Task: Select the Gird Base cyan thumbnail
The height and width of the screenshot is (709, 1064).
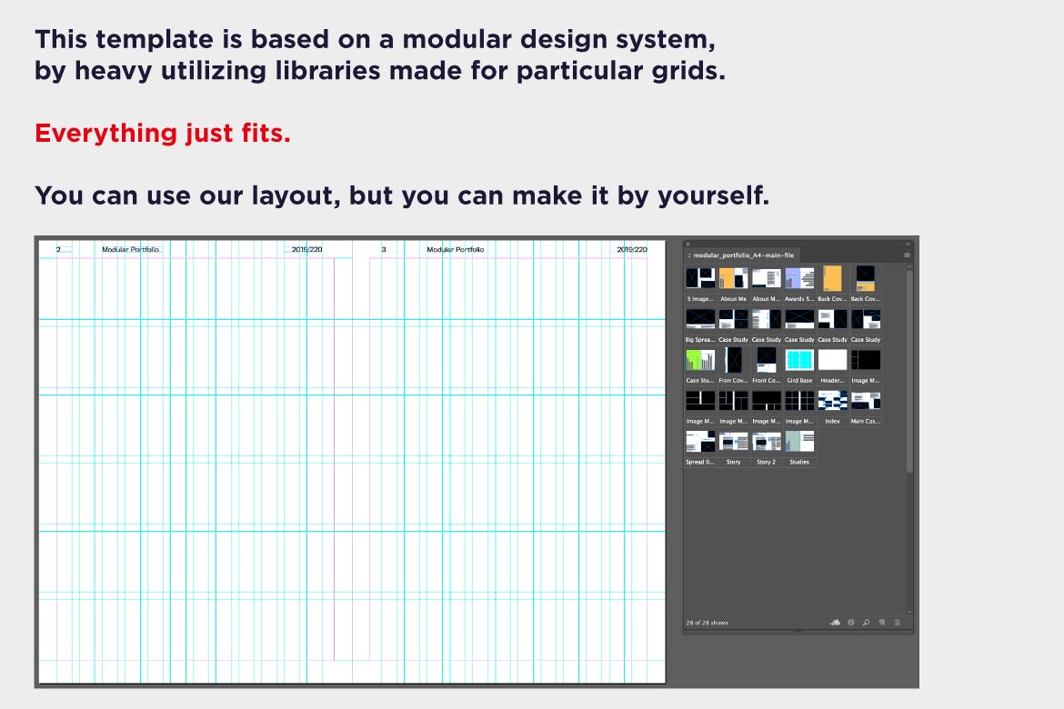Action: [x=799, y=360]
